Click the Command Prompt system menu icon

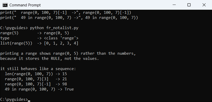click(x=5, y=5)
